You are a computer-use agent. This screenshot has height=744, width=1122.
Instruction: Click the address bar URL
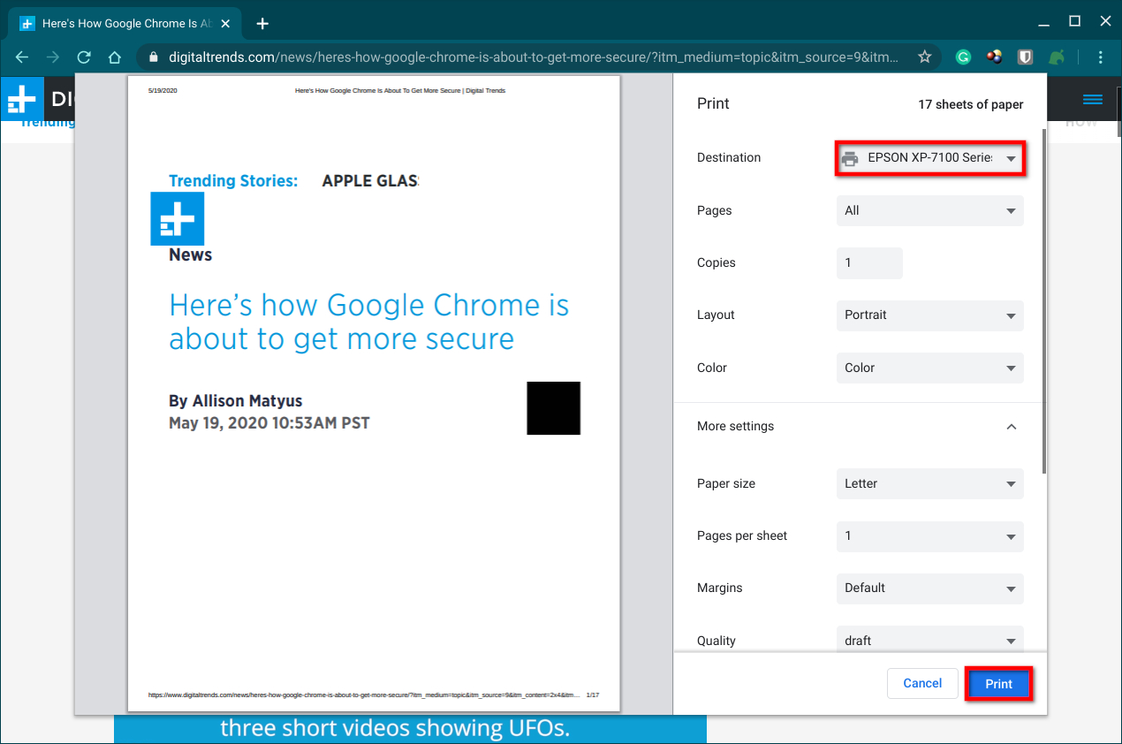coord(533,57)
